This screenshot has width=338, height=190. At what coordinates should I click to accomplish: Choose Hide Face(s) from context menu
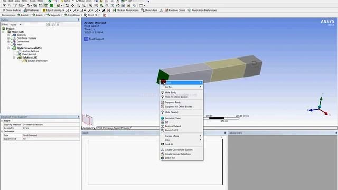click(x=182, y=112)
